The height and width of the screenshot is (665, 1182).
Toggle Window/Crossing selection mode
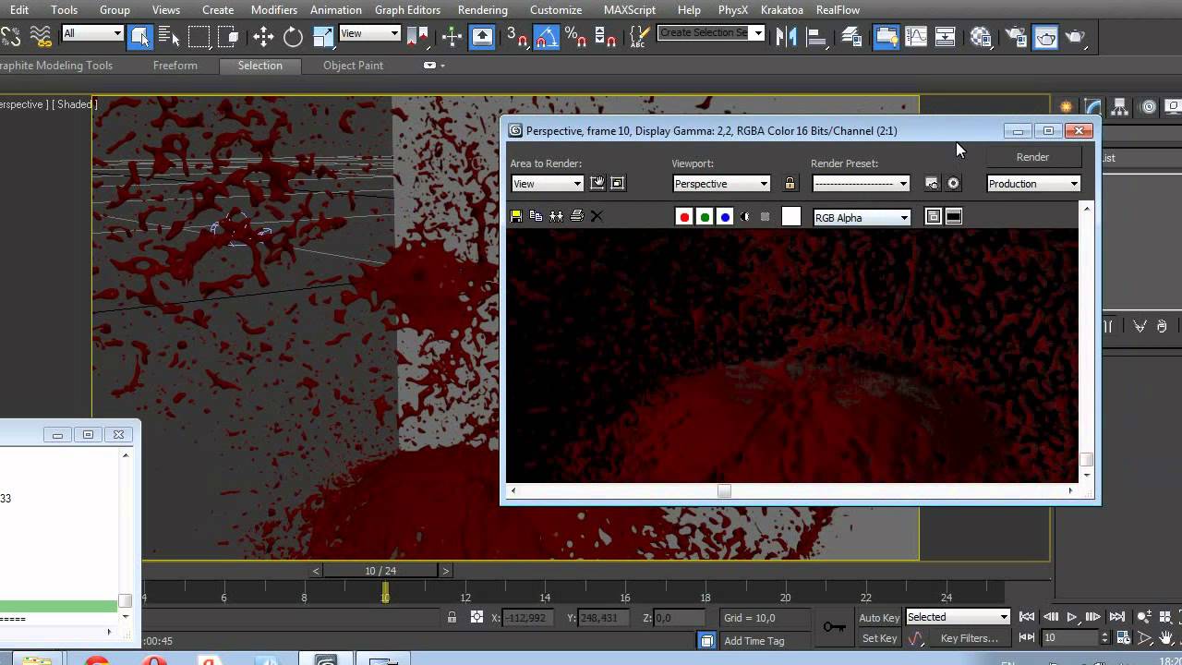click(228, 36)
